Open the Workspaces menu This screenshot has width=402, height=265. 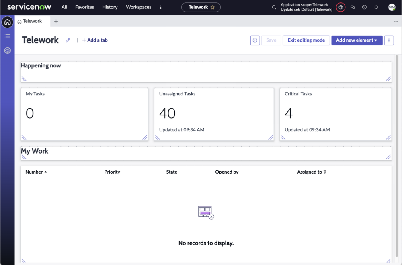click(138, 7)
